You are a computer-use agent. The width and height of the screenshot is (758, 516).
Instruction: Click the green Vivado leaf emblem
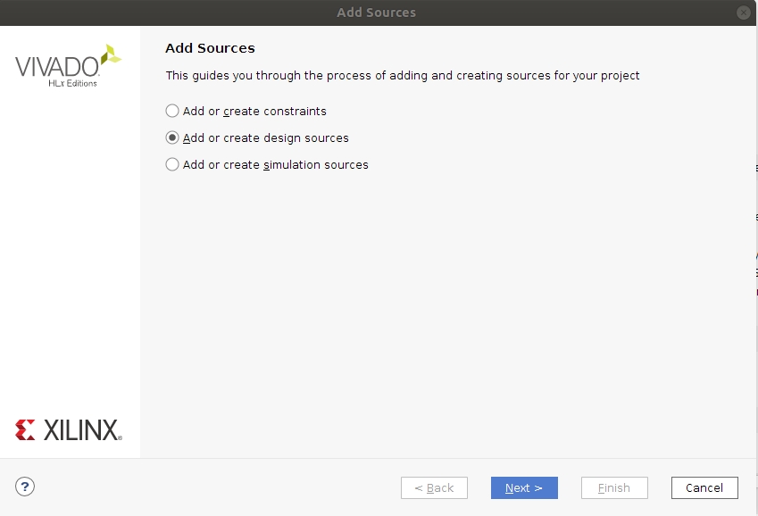point(110,54)
